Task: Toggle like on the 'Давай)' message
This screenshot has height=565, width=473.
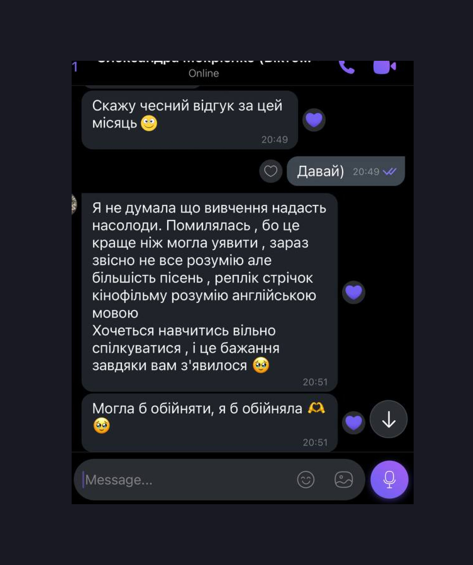Action: pos(271,171)
